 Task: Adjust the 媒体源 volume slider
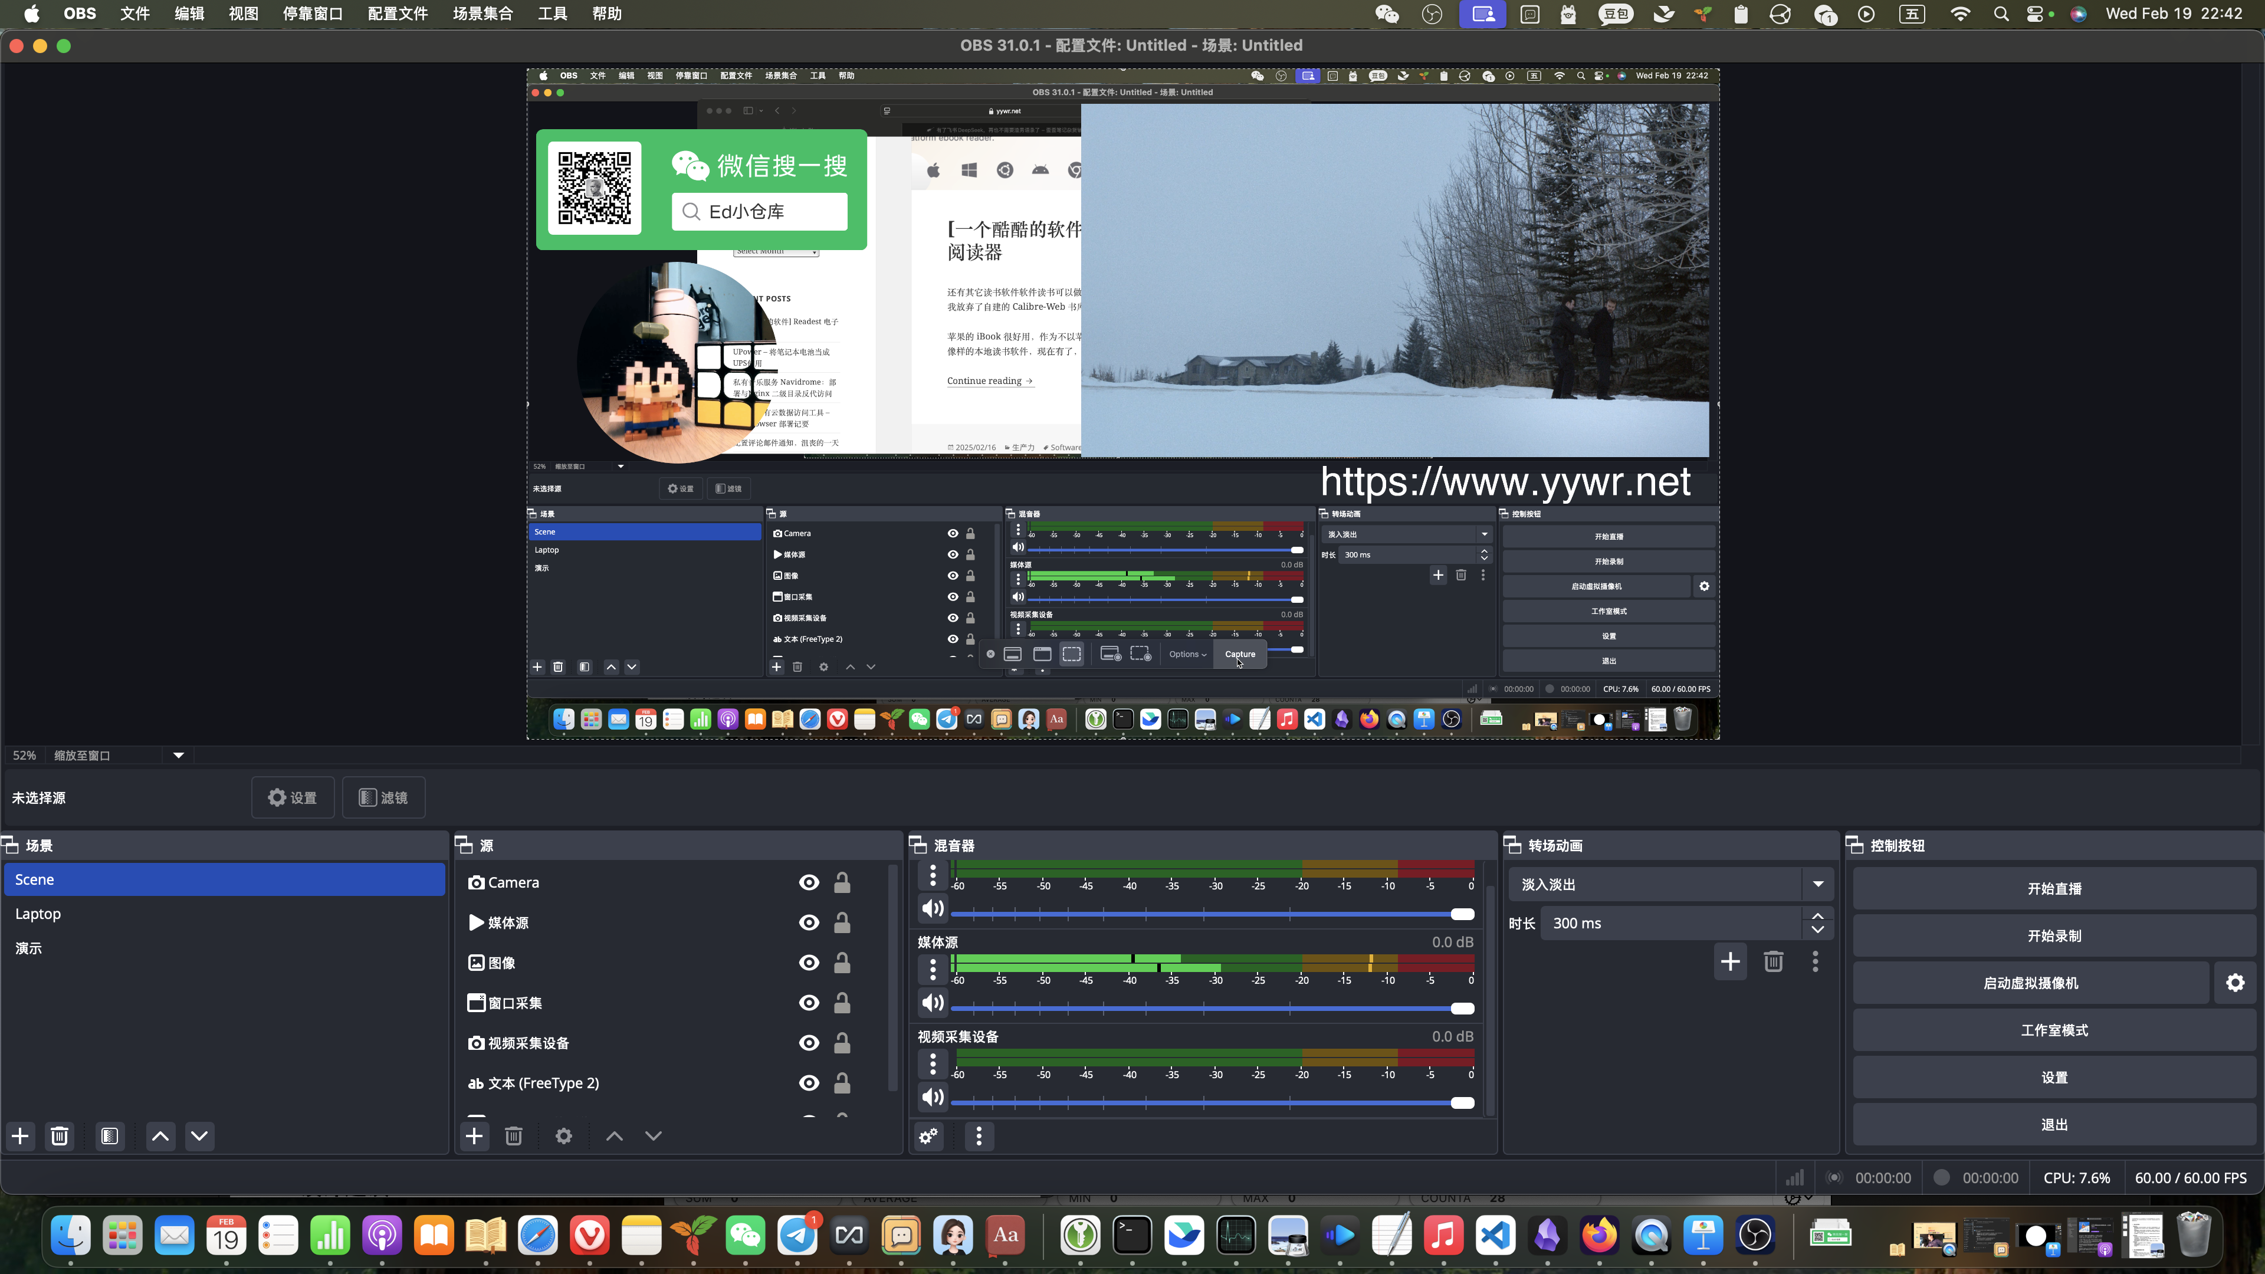(1213, 1009)
